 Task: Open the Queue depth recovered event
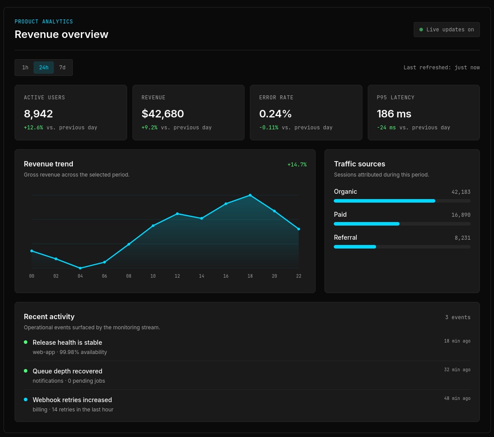(x=247, y=375)
